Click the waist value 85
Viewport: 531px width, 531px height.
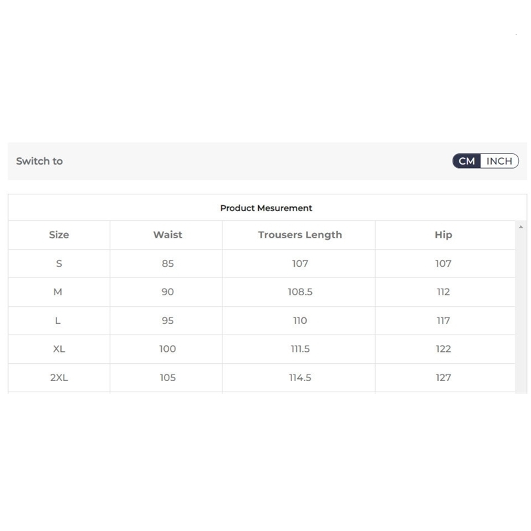(167, 264)
